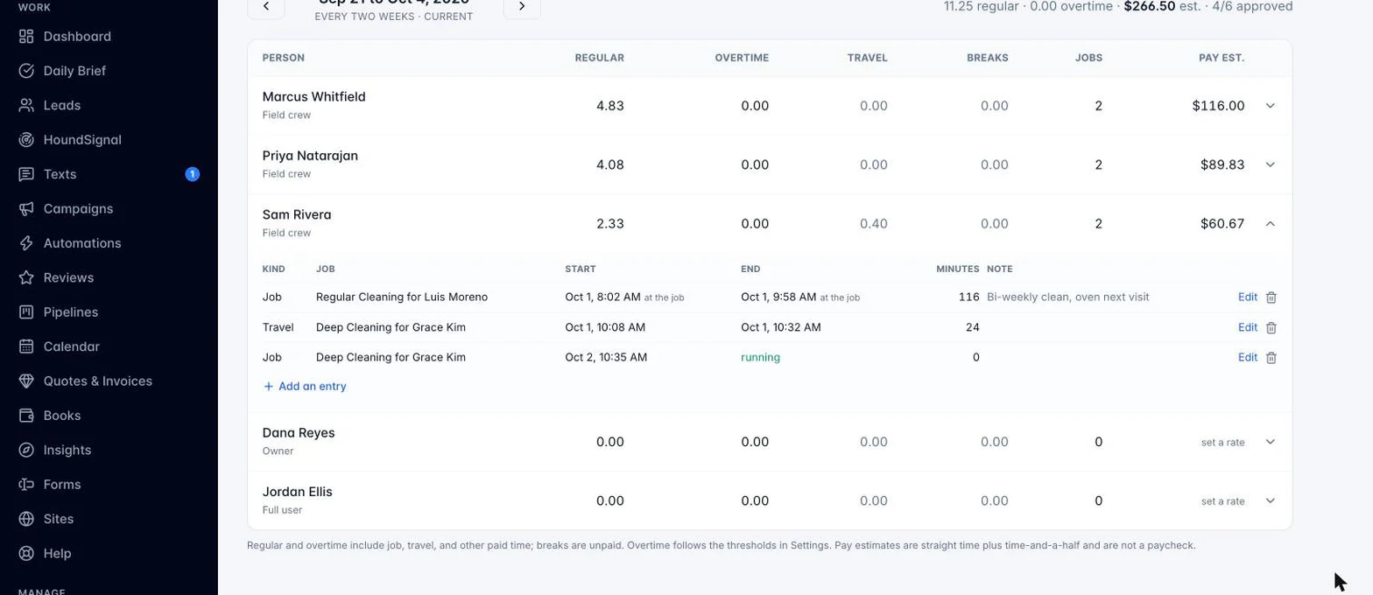Image resolution: width=1373 pixels, height=595 pixels.
Task: Click the Help lifebuoy icon
Action: tap(26, 554)
